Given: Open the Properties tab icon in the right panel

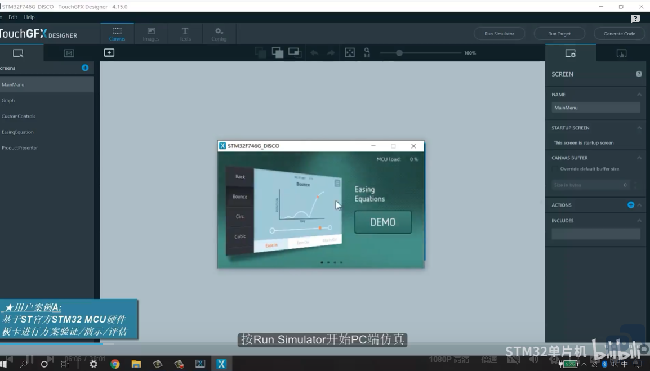Looking at the screenshot, I should 571,53.
